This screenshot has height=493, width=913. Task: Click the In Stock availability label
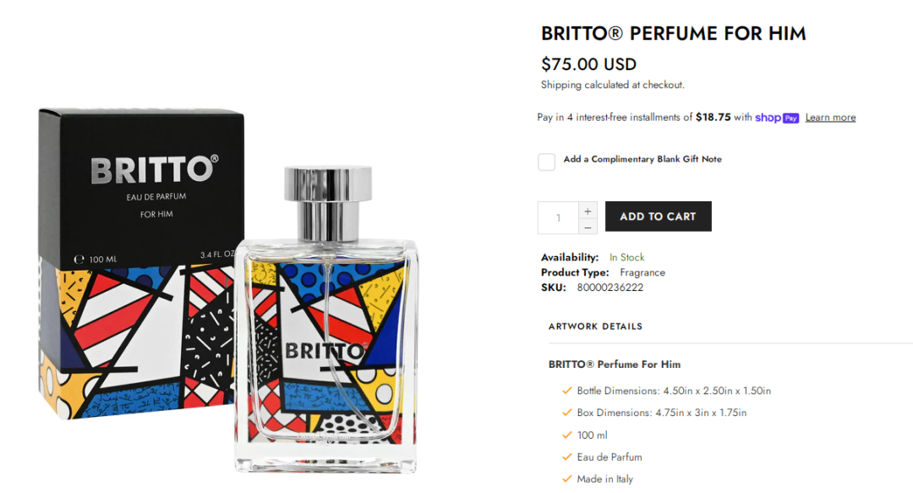click(x=626, y=257)
